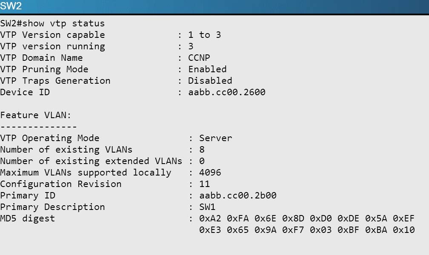The width and height of the screenshot is (429, 255).
Task: Click the 'Feature VLAN:' heading
Action: (x=36, y=115)
